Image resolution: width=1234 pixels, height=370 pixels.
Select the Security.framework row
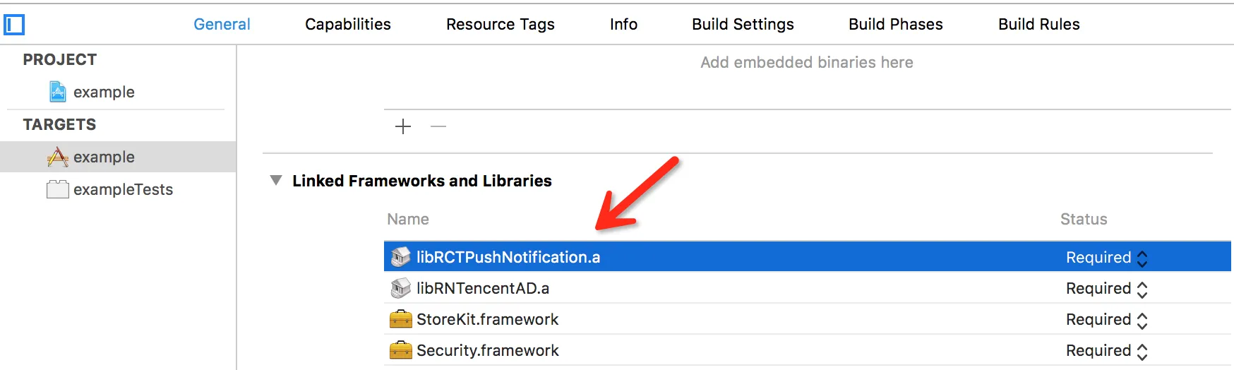point(706,350)
